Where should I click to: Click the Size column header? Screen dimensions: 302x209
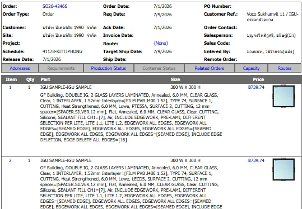[175, 79]
